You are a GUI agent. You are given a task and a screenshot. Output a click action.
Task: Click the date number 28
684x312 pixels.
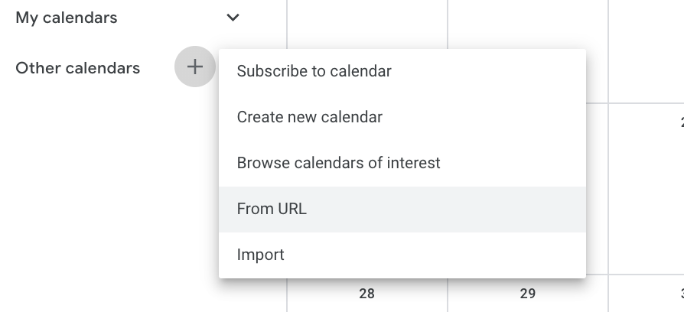point(366,294)
